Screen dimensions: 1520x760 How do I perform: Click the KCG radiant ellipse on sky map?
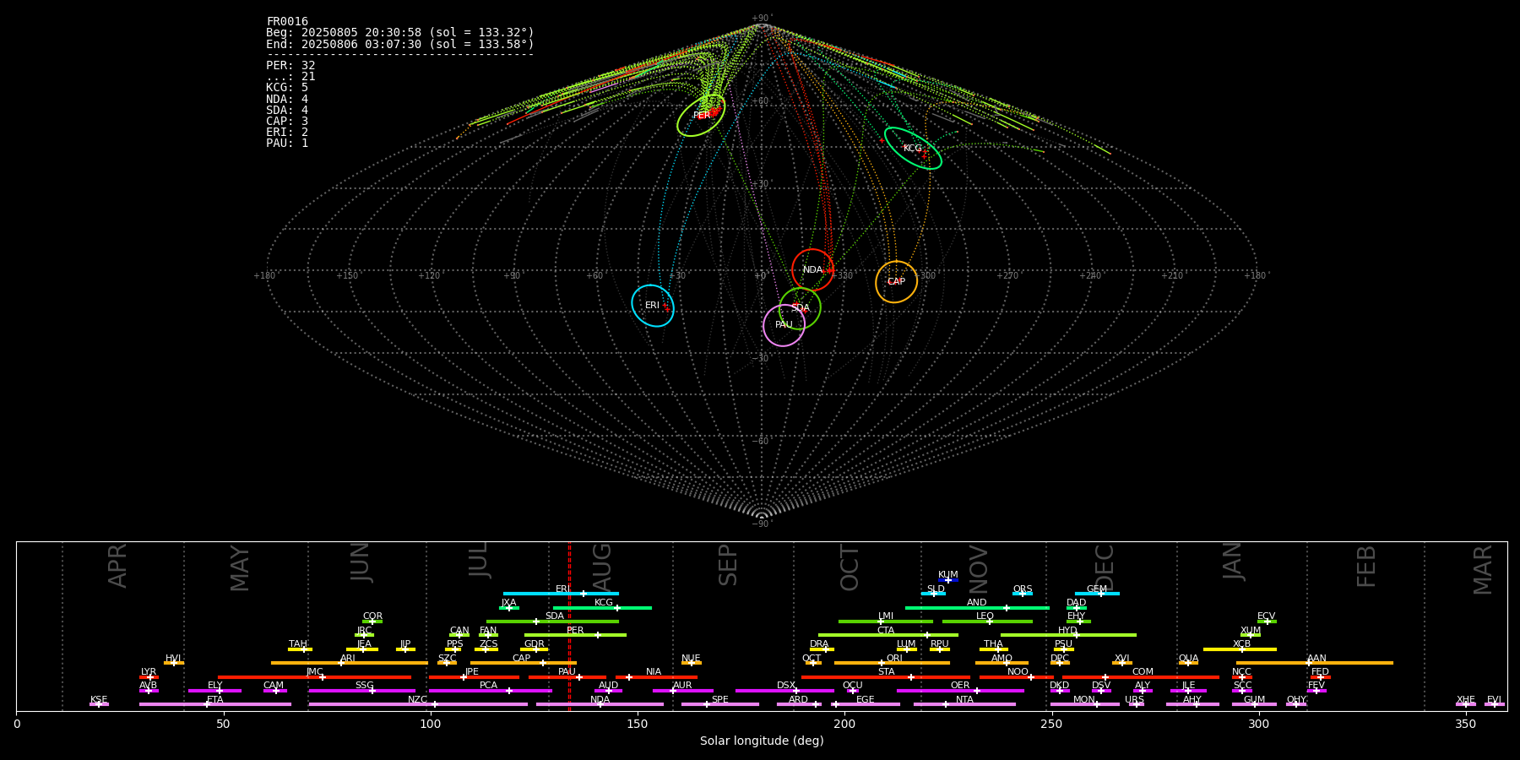(913, 149)
